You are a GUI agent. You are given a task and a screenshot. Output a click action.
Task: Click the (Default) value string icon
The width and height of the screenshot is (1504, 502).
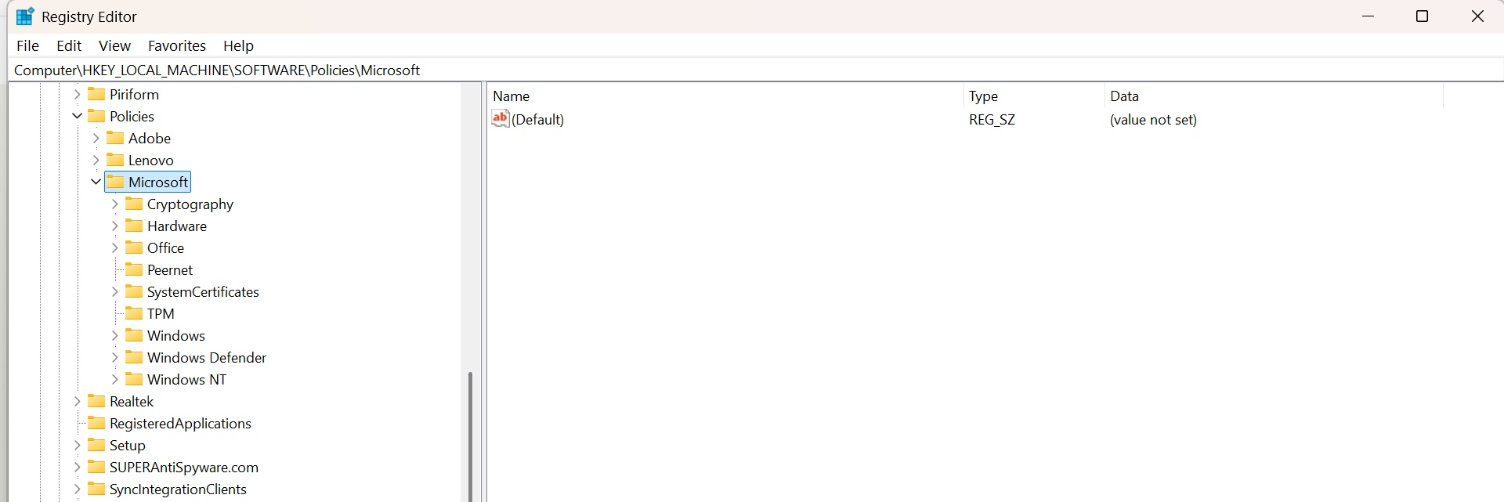click(501, 118)
